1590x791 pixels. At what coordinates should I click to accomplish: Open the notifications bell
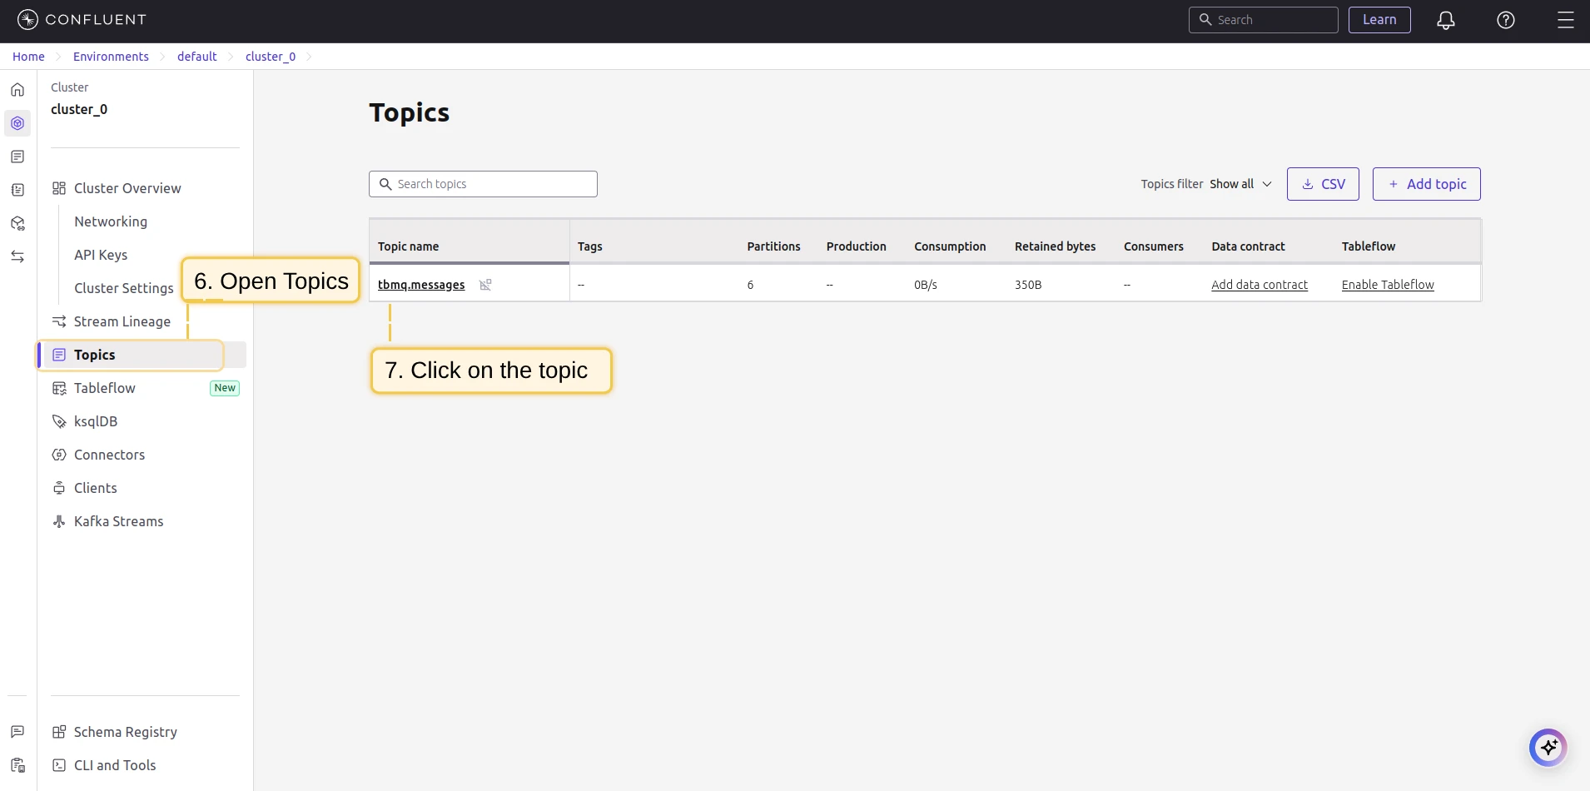(x=1446, y=20)
